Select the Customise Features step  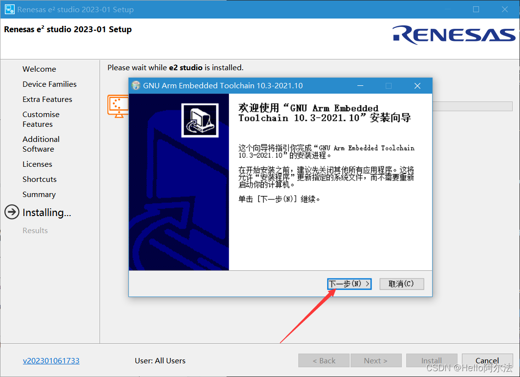tap(41, 119)
